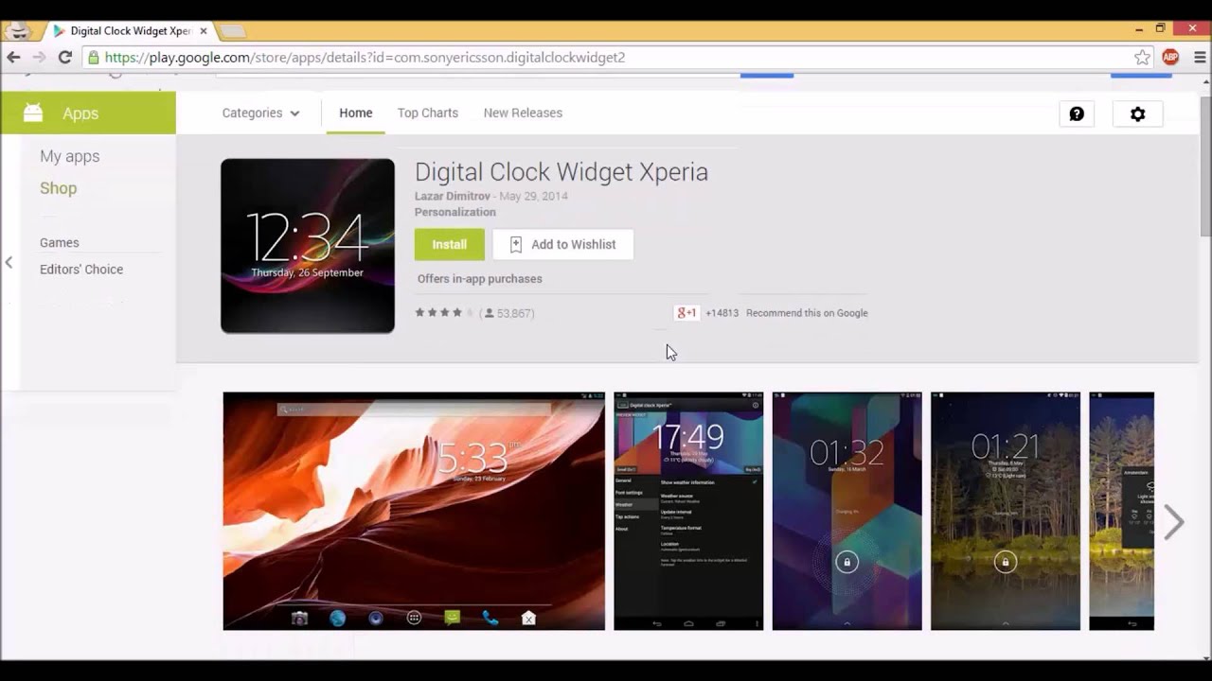Click the help question mark icon
This screenshot has height=681, width=1212.
tap(1077, 113)
